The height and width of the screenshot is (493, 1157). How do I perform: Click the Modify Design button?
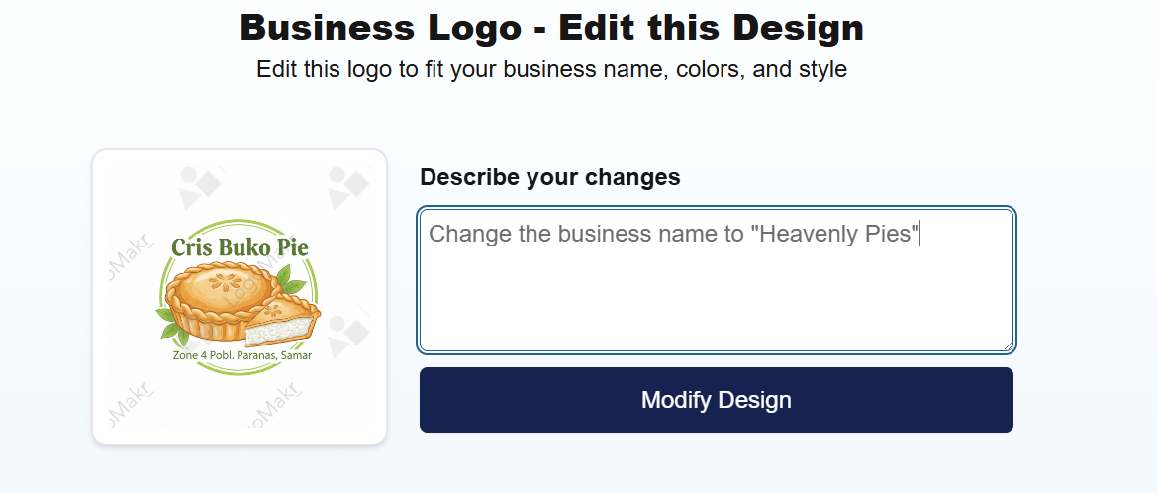click(716, 400)
